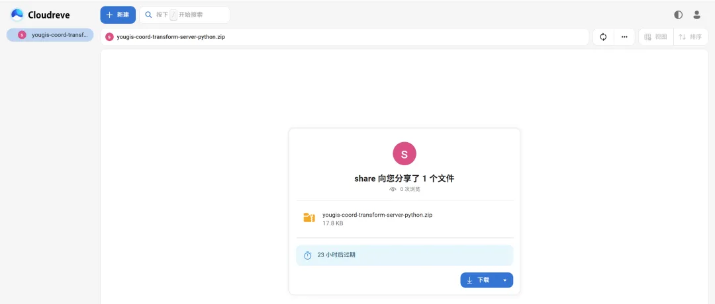Click the magnifier icon in the search box
The width and height of the screenshot is (715, 304).
tap(148, 15)
